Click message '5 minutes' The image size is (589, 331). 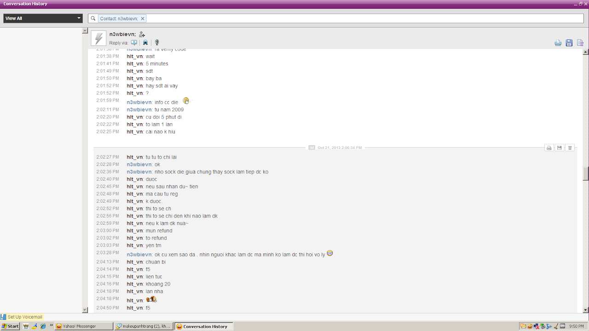[x=157, y=64]
